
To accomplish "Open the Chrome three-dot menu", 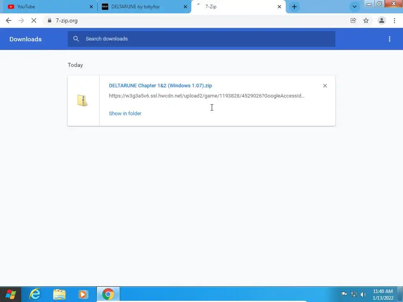I will point(394,20).
